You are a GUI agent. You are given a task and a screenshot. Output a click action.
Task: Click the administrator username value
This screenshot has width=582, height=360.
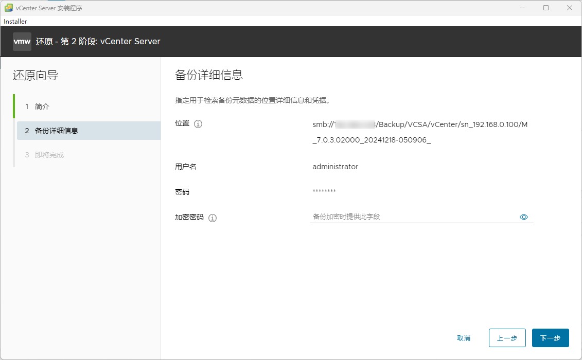[x=335, y=167]
